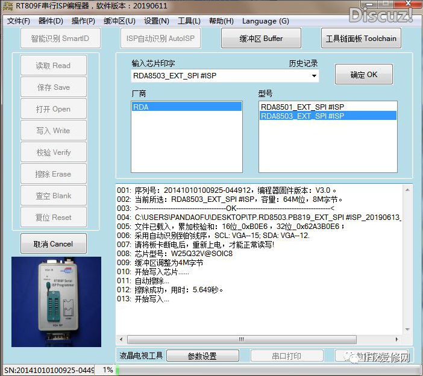423x376 pixels.
Task: Open the 器件(D) menu
Action: coord(51,21)
